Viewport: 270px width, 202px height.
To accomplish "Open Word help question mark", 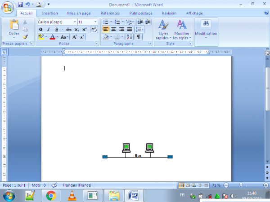I will point(266,13).
